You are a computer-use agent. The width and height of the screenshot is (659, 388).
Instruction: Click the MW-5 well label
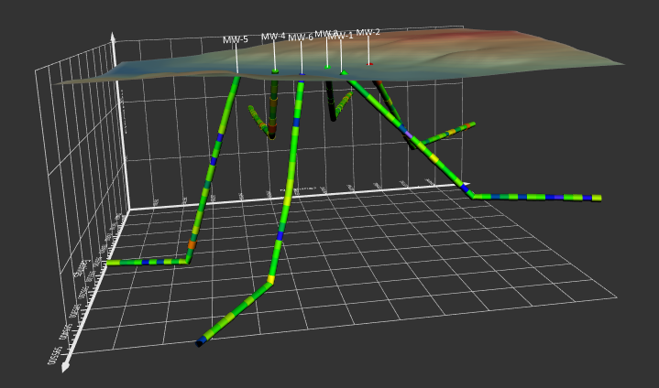pos(236,40)
